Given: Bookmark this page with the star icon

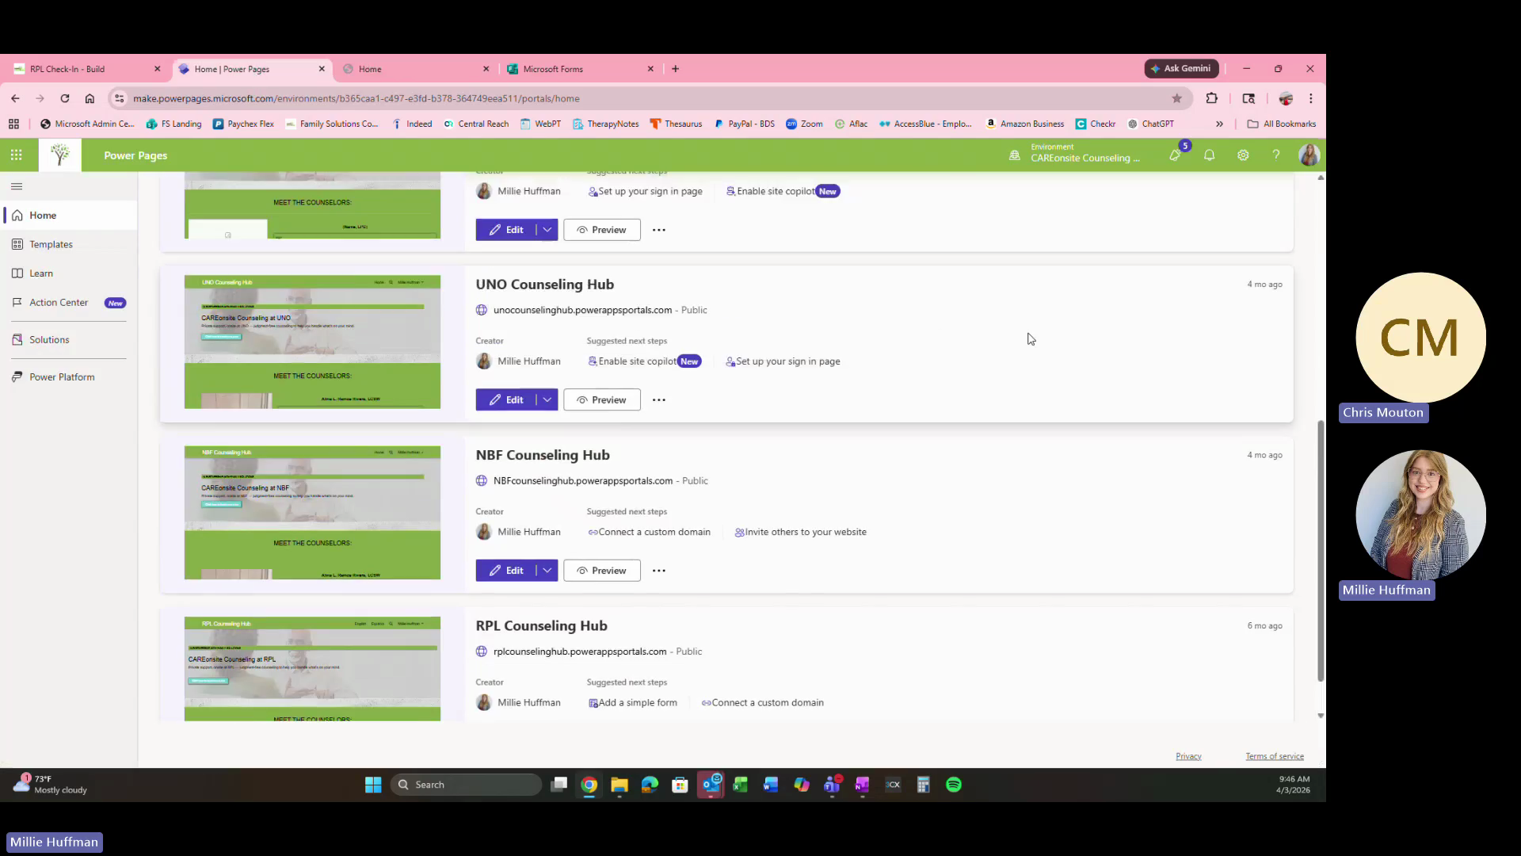Looking at the screenshot, I should 1176,98.
